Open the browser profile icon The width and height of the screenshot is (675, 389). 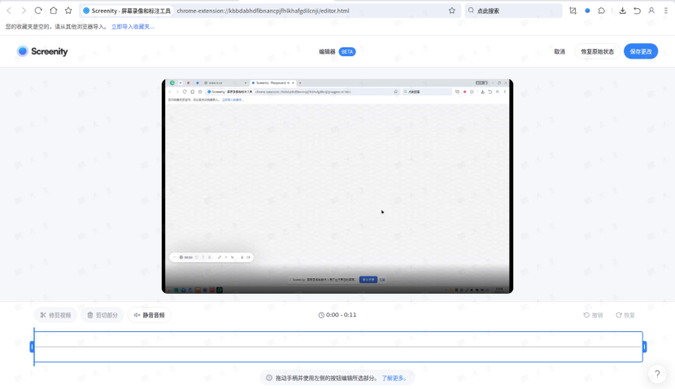651,11
